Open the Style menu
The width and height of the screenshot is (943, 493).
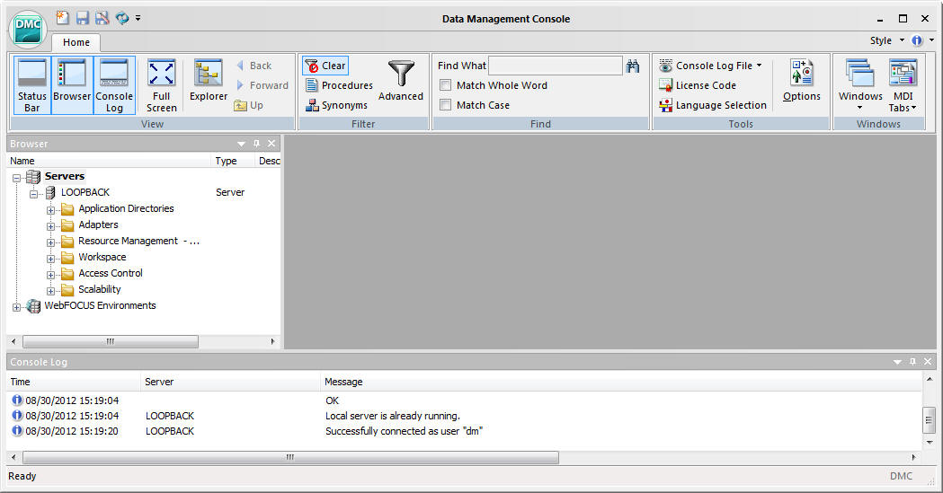pyautogui.click(x=886, y=40)
